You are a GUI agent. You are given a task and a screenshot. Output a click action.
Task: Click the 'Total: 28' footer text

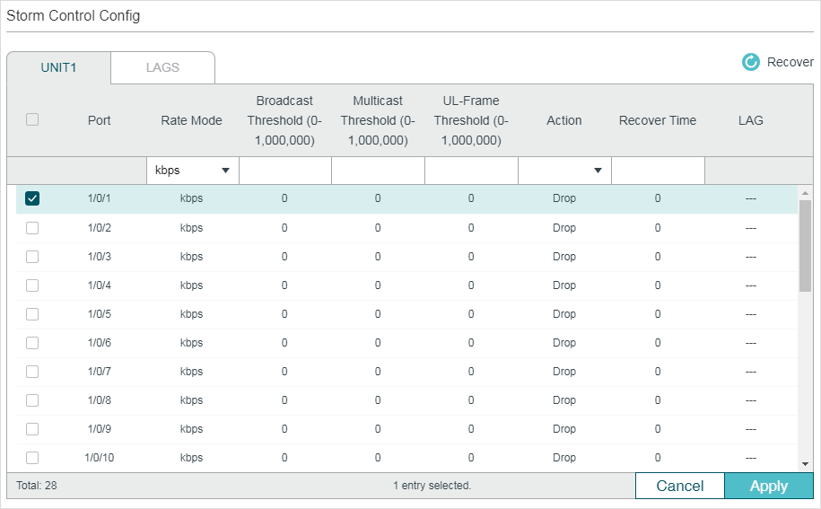pyautogui.click(x=37, y=486)
